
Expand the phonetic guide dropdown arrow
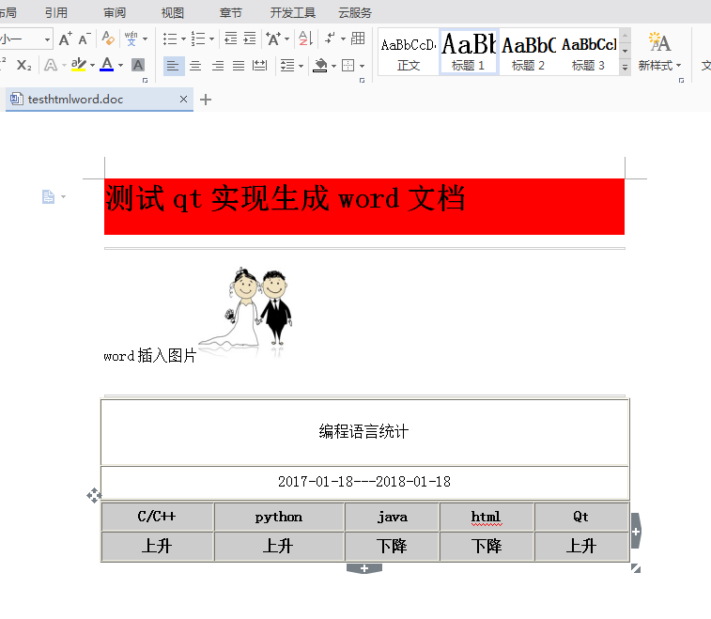click(x=145, y=39)
